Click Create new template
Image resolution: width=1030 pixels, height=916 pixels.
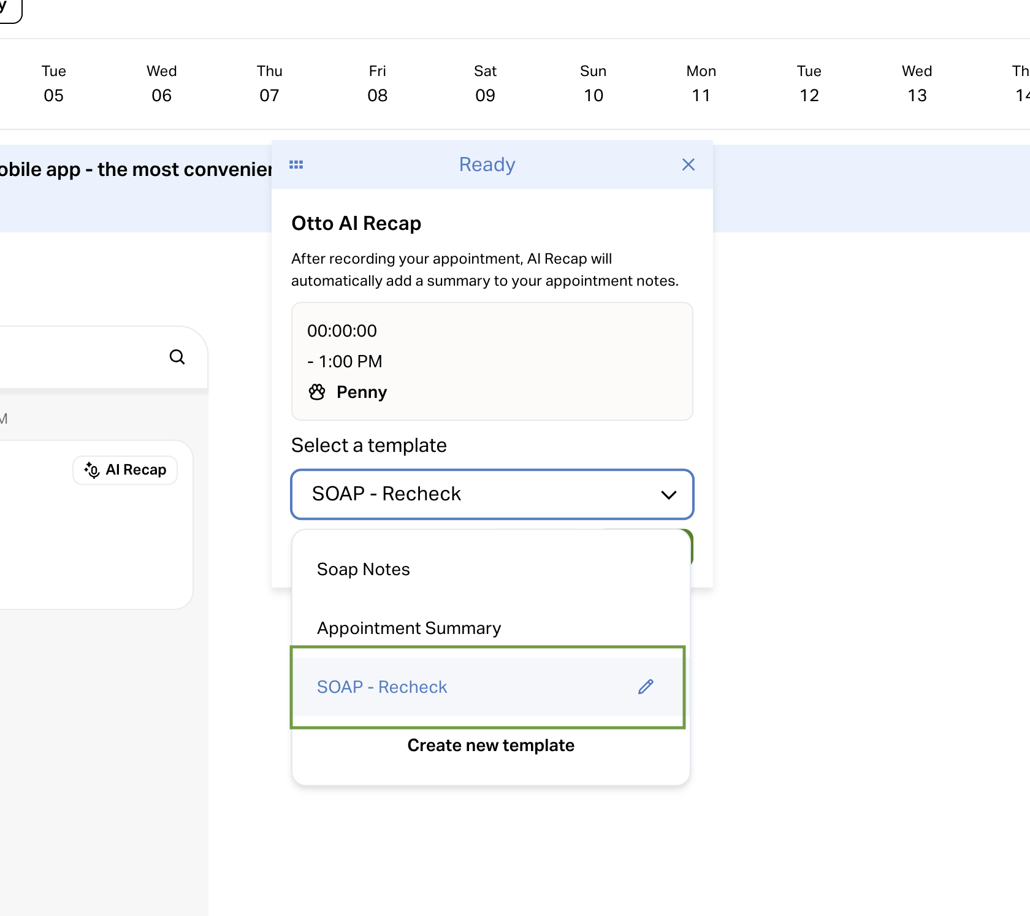pyautogui.click(x=490, y=746)
